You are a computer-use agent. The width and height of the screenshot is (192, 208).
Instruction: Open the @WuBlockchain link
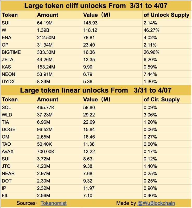coord(156,203)
